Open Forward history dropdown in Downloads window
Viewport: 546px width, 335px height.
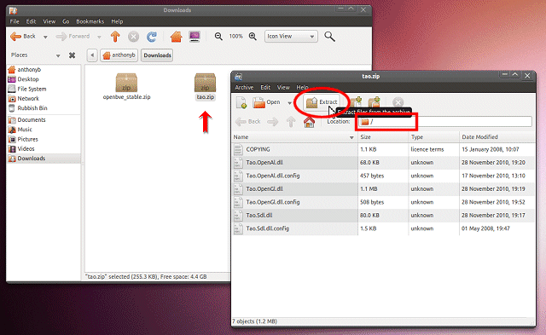99,37
